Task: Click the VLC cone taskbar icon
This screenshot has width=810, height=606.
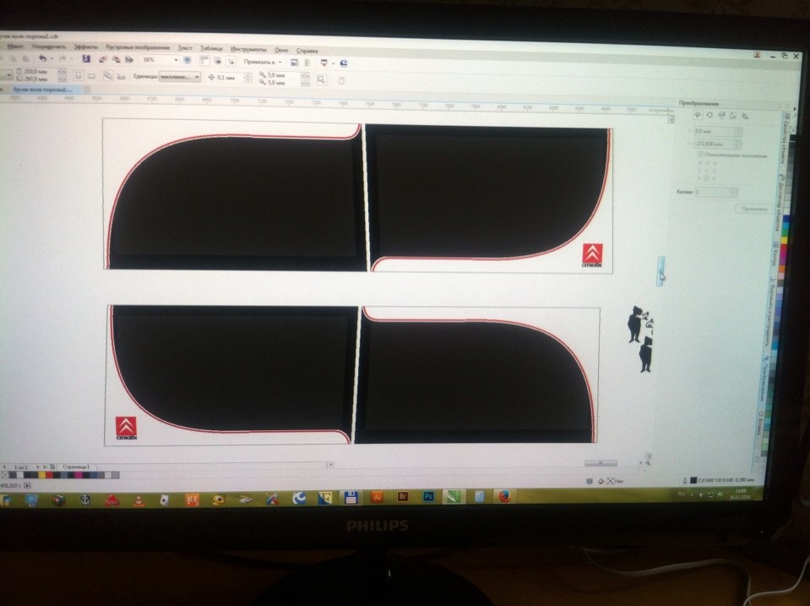Action: tap(139, 500)
